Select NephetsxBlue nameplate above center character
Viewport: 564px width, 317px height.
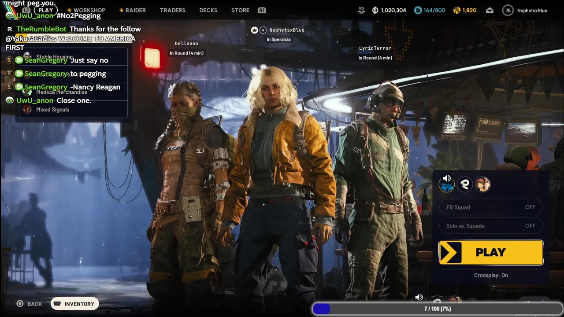tap(287, 30)
